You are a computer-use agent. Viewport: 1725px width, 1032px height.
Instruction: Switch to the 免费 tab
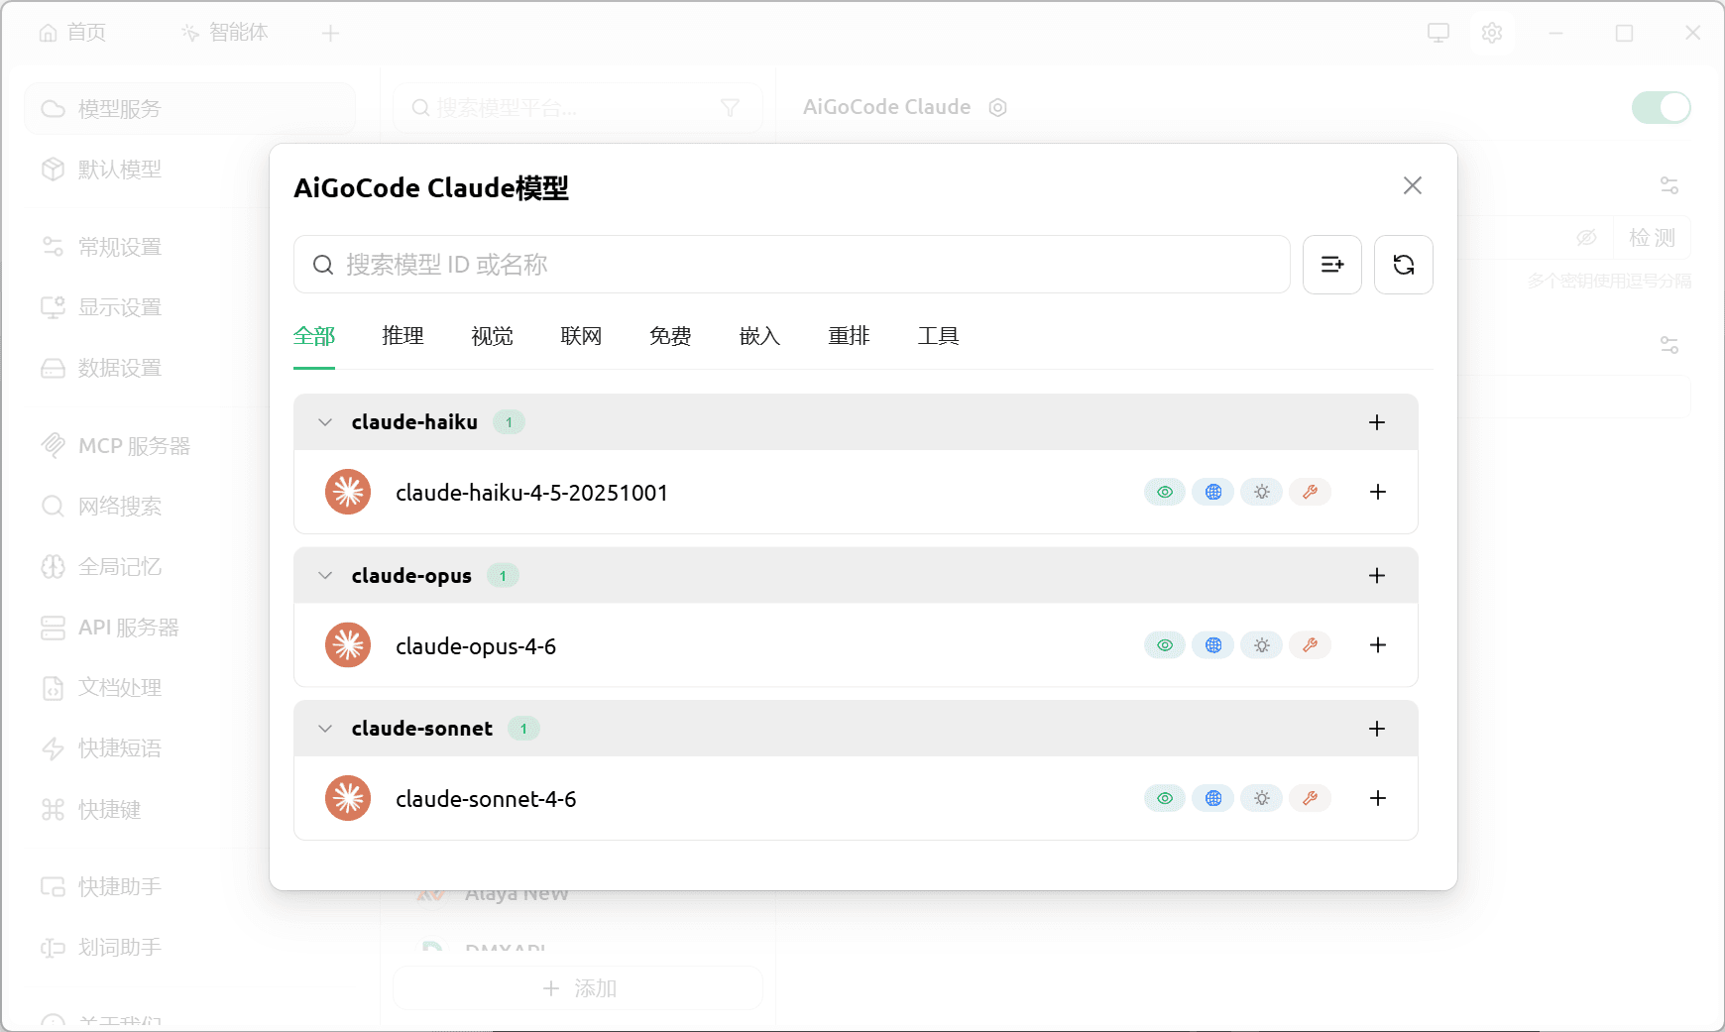click(671, 336)
